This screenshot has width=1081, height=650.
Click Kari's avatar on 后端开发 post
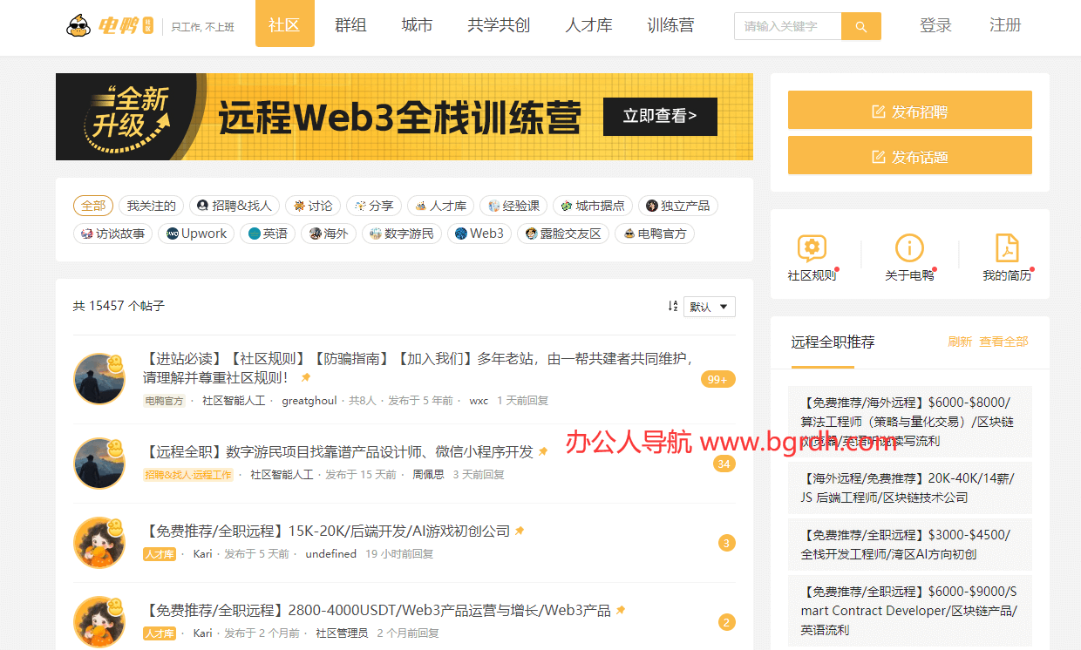[99, 543]
